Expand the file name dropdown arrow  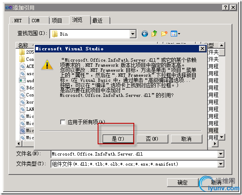[x=221, y=154]
